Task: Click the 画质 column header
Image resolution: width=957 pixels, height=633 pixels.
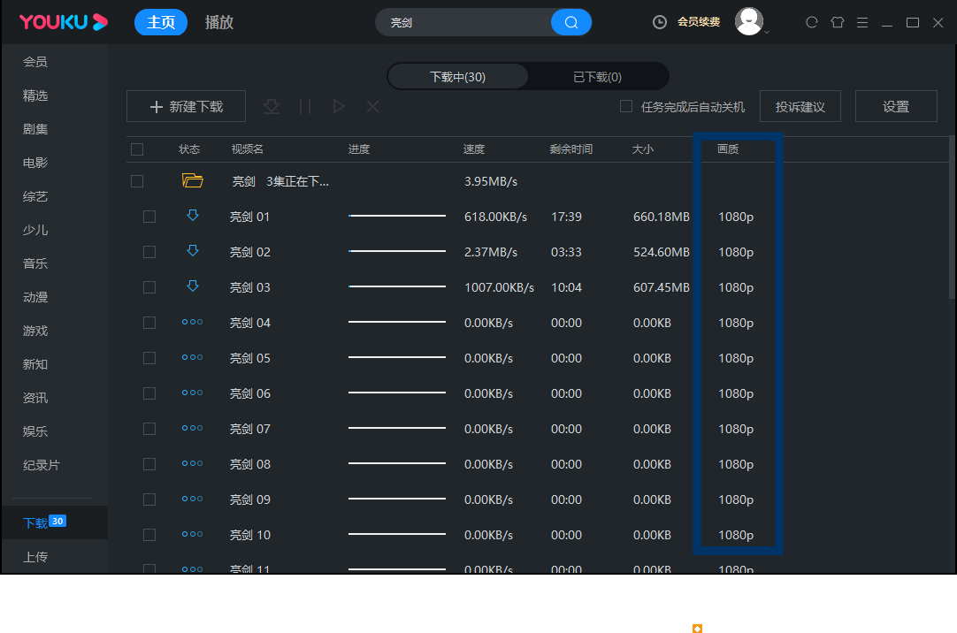Action: [728, 149]
